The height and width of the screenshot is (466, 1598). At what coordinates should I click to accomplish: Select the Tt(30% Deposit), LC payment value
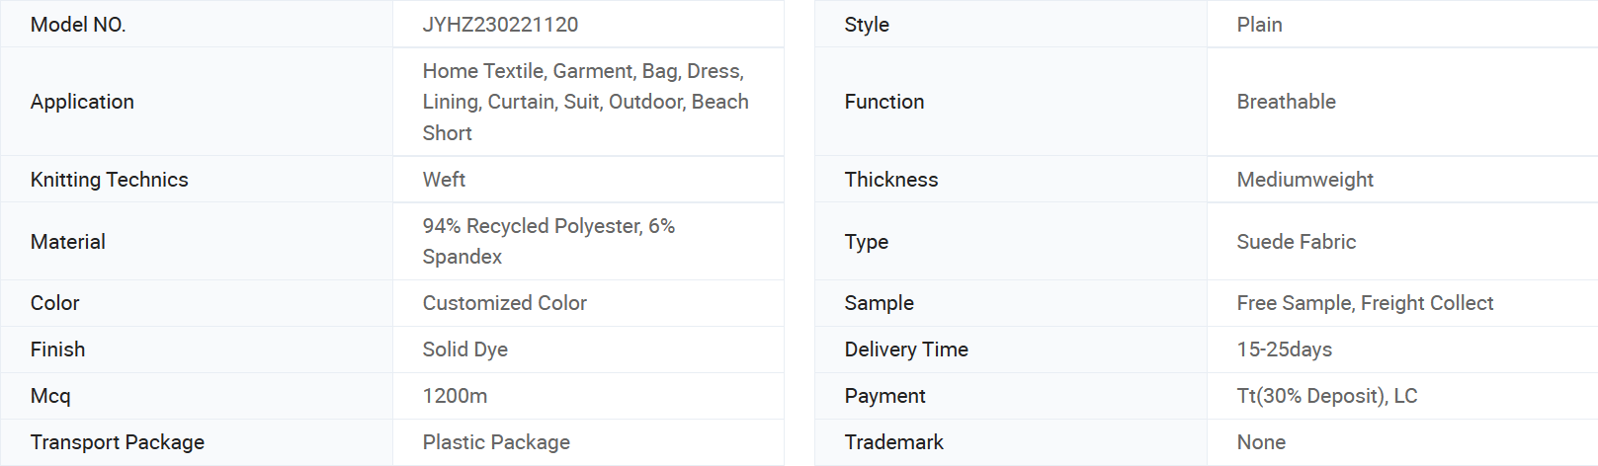click(1327, 396)
